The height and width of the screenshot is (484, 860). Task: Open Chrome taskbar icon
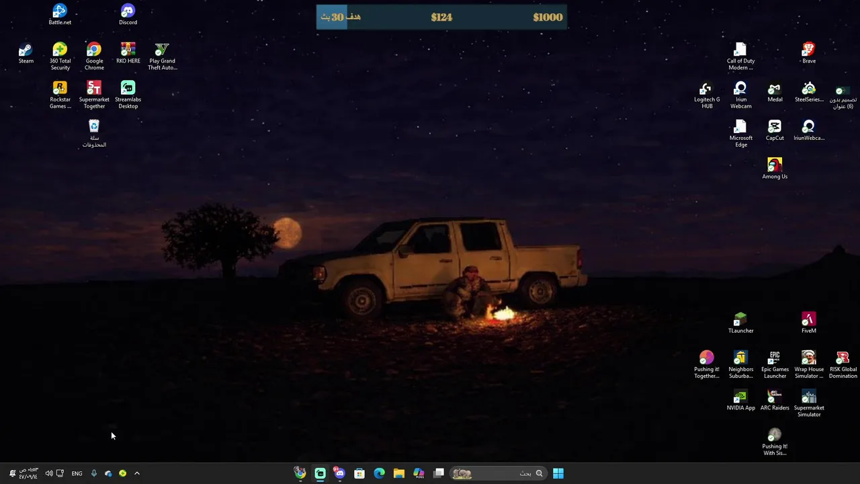point(300,473)
